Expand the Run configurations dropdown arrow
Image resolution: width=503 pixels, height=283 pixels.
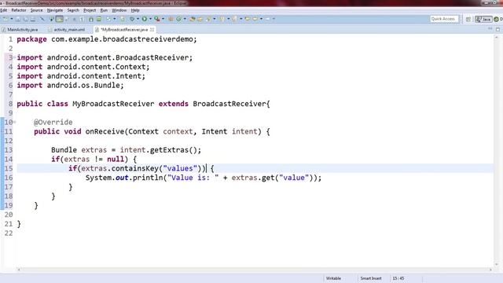point(150,19)
